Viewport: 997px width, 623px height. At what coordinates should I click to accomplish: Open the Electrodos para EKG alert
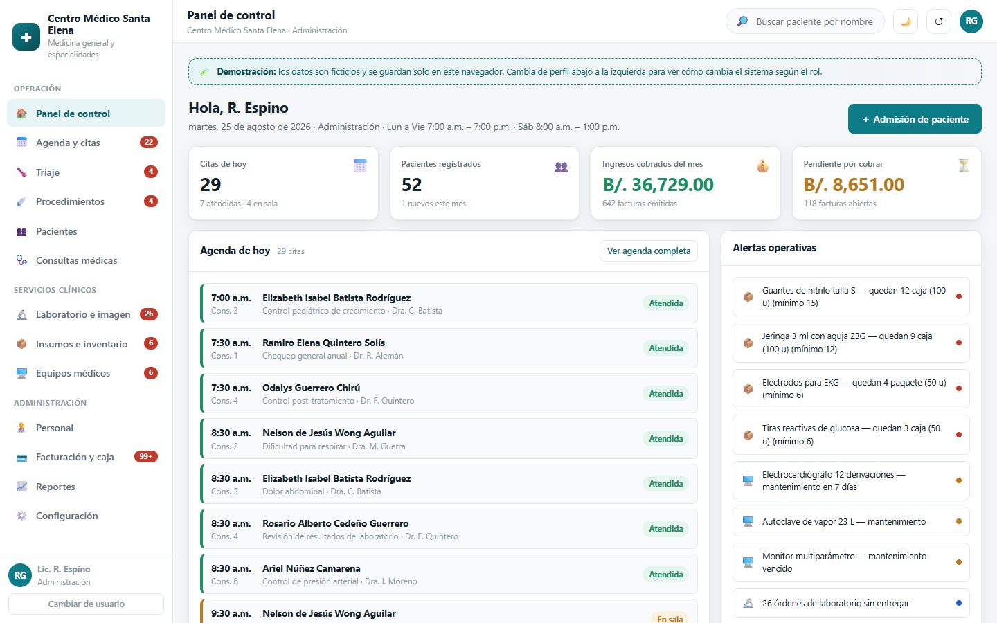(851, 388)
